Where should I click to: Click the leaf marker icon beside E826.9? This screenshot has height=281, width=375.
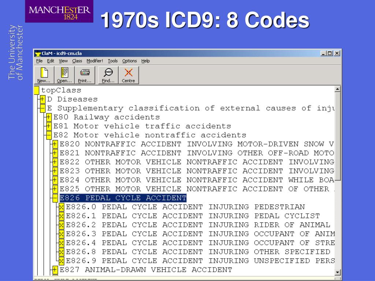point(62,261)
